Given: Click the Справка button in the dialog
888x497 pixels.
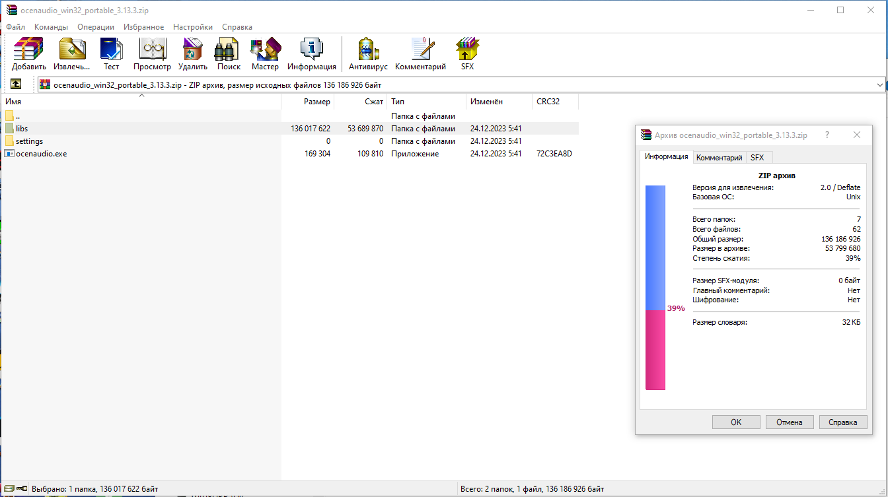Looking at the screenshot, I should pyautogui.click(x=843, y=422).
